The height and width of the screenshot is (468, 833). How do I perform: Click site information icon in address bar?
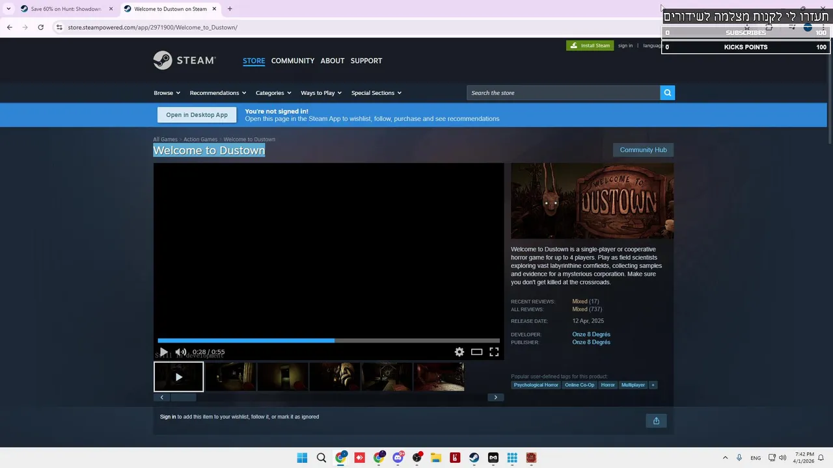[59, 27]
